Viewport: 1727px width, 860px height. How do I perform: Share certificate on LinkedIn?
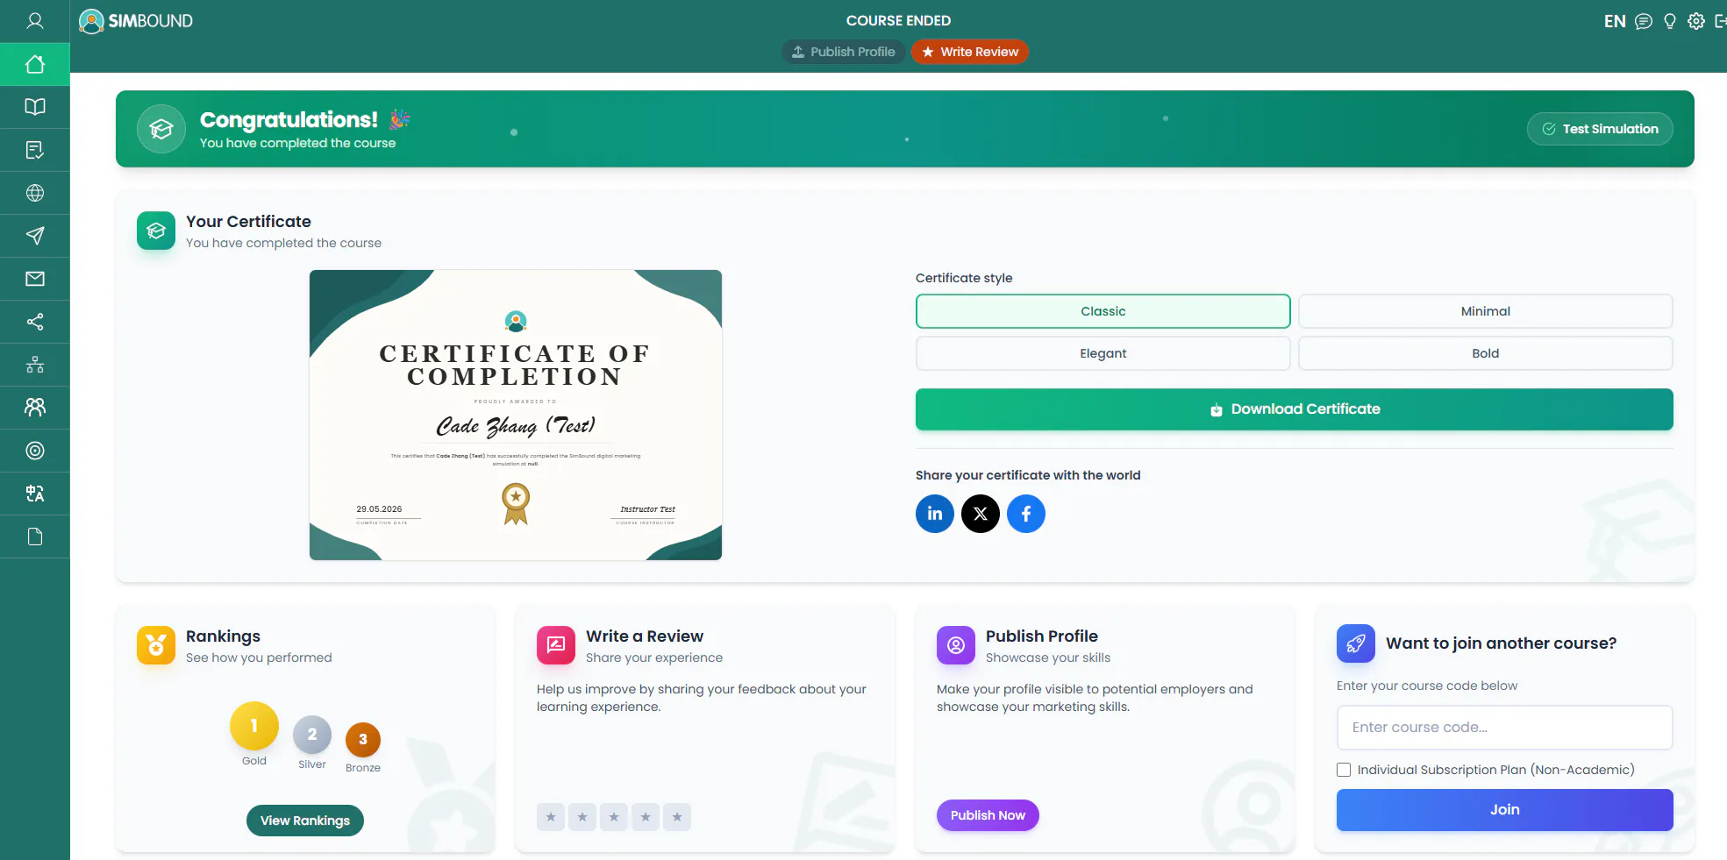coord(935,514)
